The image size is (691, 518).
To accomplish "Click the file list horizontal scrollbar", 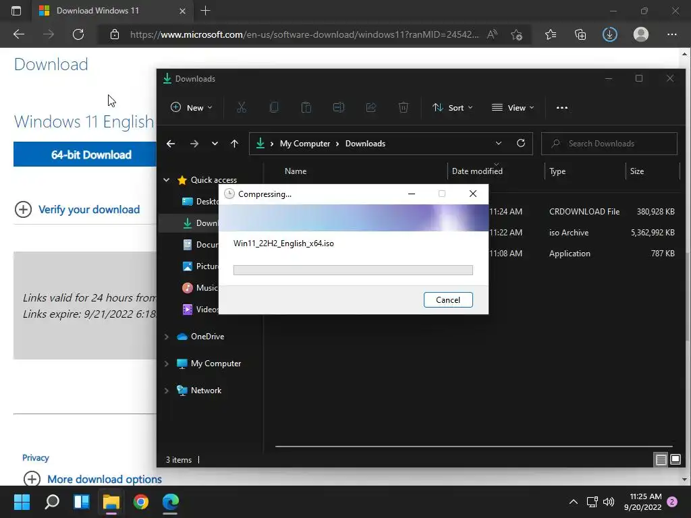I will tap(474, 447).
